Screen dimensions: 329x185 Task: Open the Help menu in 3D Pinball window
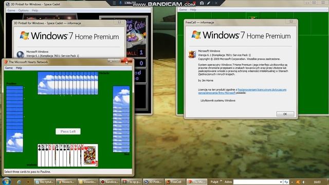pos(35,10)
